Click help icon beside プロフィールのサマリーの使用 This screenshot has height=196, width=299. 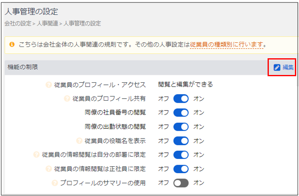[55, 183]
